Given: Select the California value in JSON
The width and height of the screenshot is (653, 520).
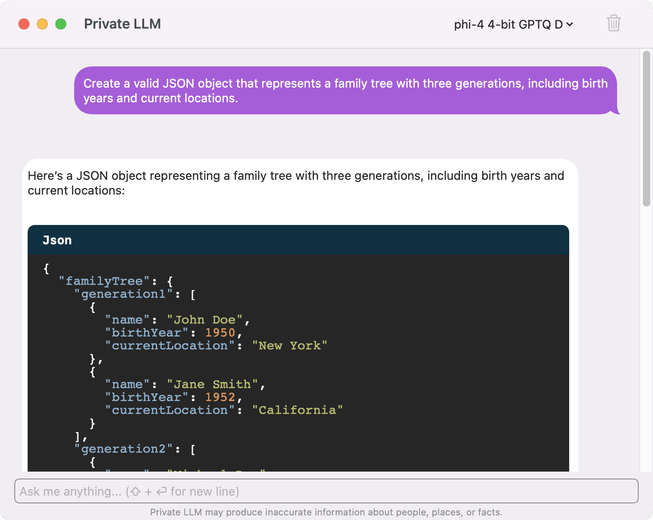Looking at the screenshot, I should pyautogui.click(x=298, y=410).
